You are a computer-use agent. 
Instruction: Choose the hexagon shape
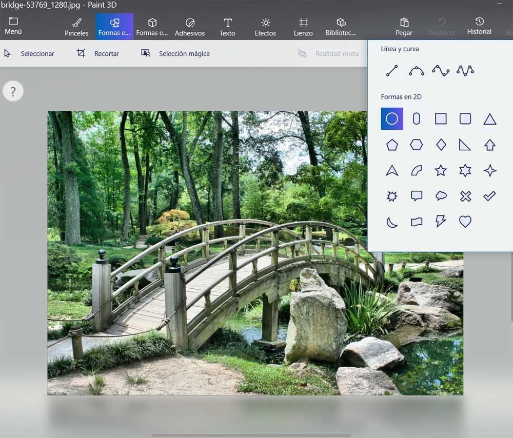coord(416,145)
